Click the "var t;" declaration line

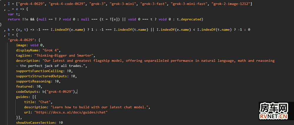click(x=14, y=14)
